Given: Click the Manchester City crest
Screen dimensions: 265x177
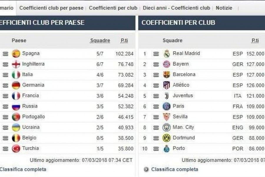Looking at the screenshot, I should tap(166, 127).
